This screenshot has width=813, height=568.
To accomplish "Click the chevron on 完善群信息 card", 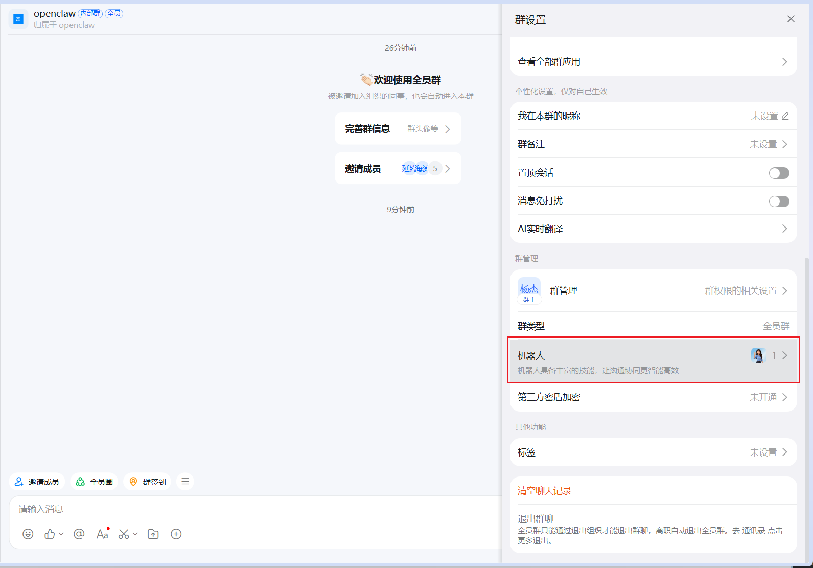I will [448, 129].
